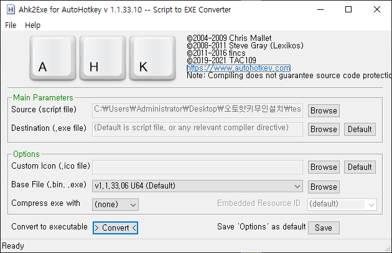Maximize the Ahk2Exe window
392x253 pixels.
(348, 10)
